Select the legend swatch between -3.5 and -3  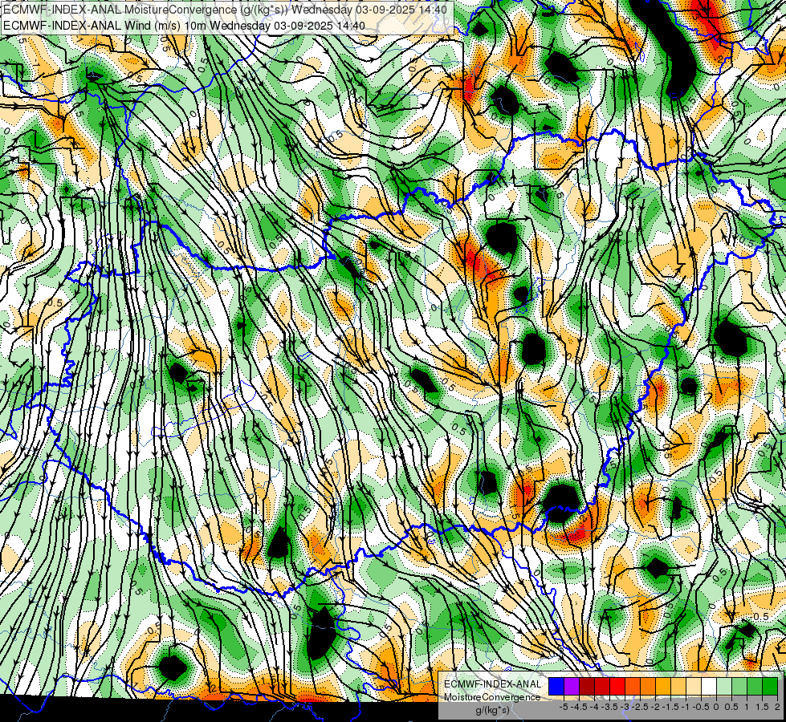tap(617, 687)
